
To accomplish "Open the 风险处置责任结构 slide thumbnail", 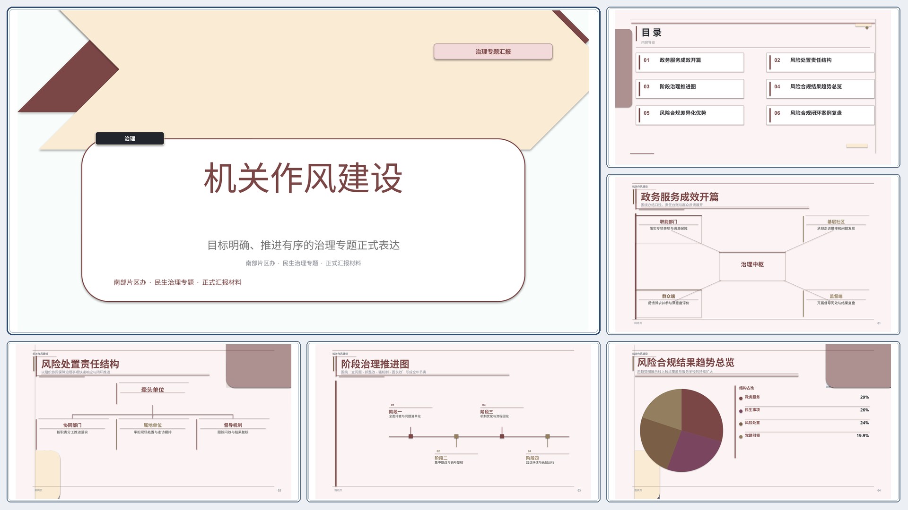I will click(154, 422).
